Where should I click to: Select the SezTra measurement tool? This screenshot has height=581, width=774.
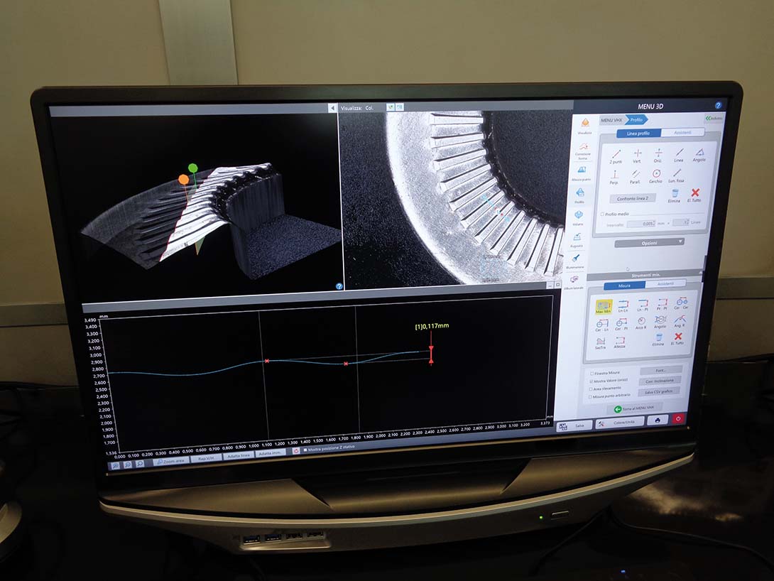(x=600, y=343)
